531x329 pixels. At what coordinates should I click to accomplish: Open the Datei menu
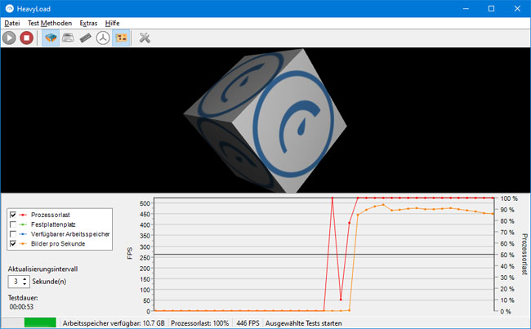tap(12, 23)
